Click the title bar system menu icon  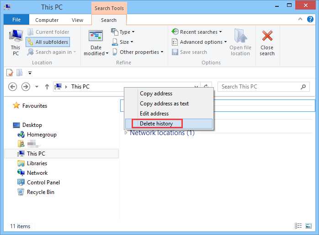7,7
